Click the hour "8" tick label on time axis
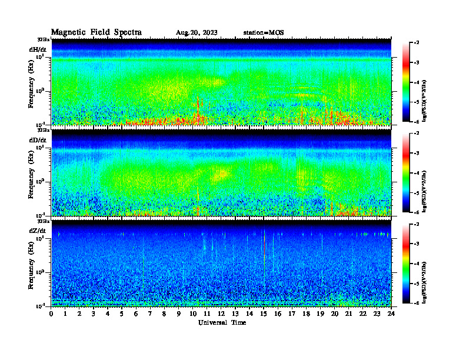 coord(164,314)
